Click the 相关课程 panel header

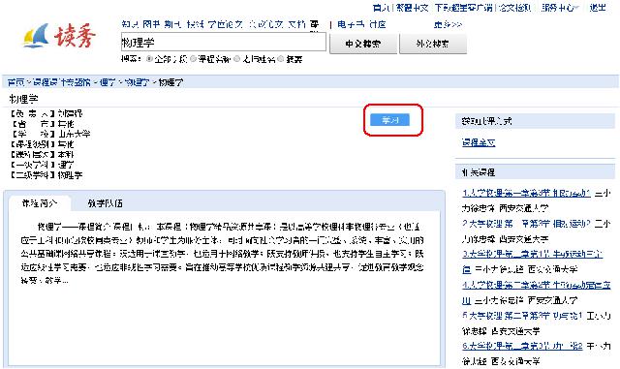tap(536, 172)
